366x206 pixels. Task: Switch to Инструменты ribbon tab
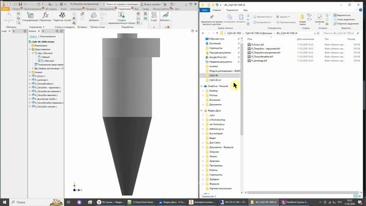tap(107, 9)
